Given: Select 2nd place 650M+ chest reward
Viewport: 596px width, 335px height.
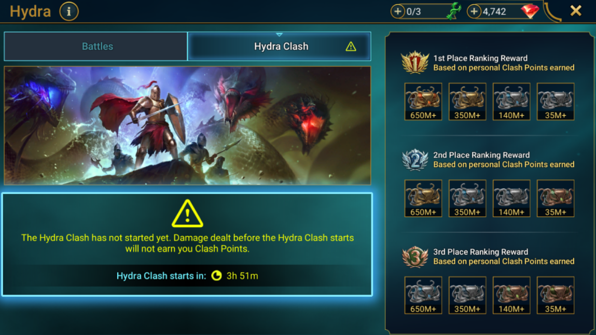Looking at the screenshot, I should tap(423, 198).
